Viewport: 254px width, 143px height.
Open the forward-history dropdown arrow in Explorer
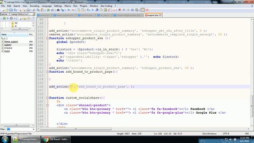[15, 18]
